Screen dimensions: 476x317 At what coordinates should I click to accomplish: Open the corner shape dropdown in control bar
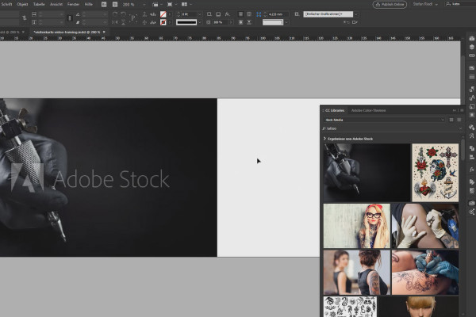coord(286,22)
